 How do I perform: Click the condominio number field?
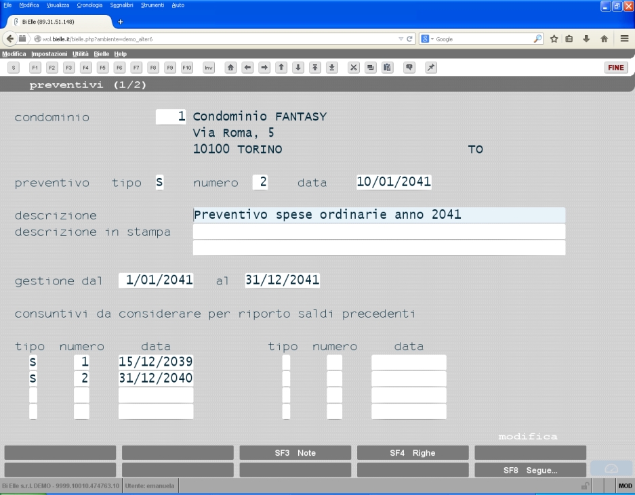(171, 116)
